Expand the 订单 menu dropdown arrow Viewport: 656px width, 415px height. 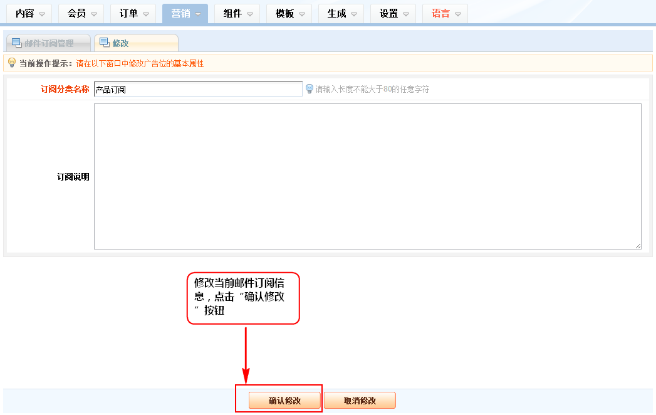[145, 14]
